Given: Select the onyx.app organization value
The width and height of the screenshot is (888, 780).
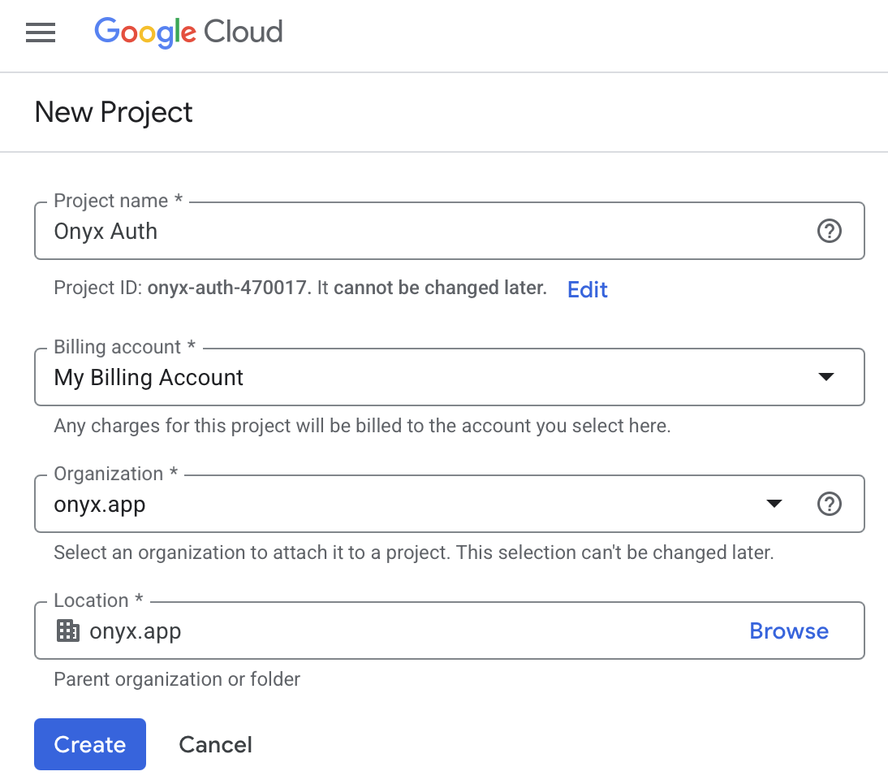Looking at the screenshot, I should [99, 504].
